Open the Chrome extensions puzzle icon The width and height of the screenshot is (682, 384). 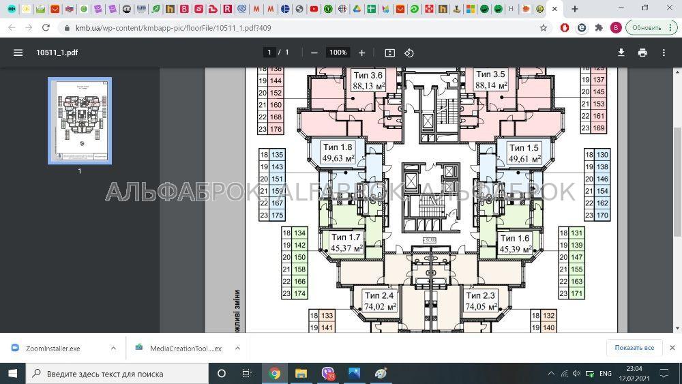coord(599,28)
